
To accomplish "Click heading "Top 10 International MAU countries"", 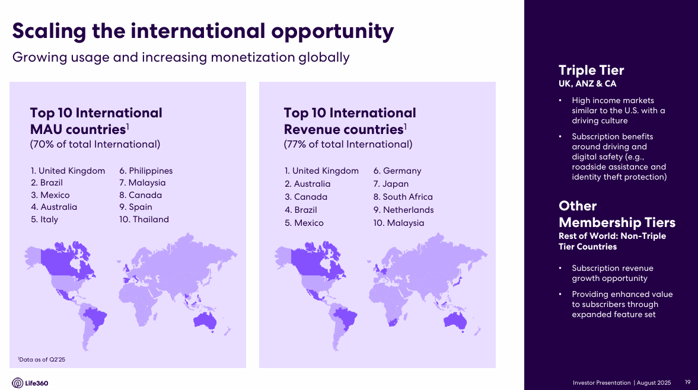I will point(96,121).
